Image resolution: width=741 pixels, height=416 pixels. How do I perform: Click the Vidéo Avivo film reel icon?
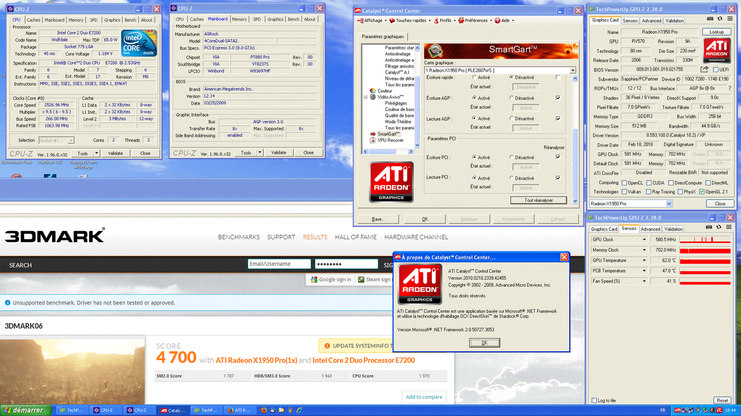click(x=373, y=97)
